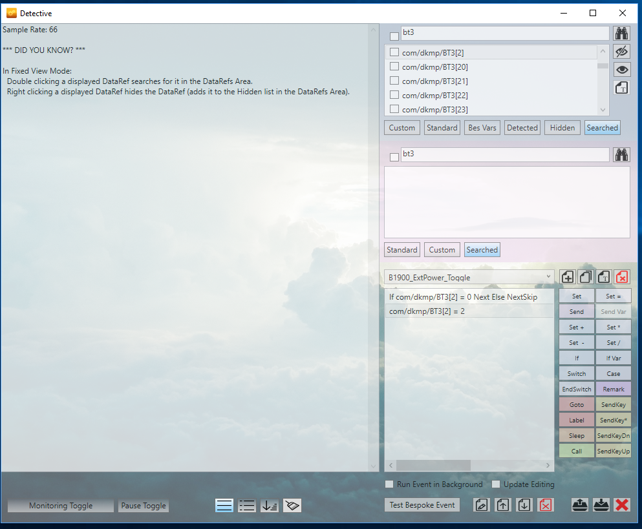Switch to the Detected DataRefs tab
Screen dimensions: 642x529
[522, 128]
